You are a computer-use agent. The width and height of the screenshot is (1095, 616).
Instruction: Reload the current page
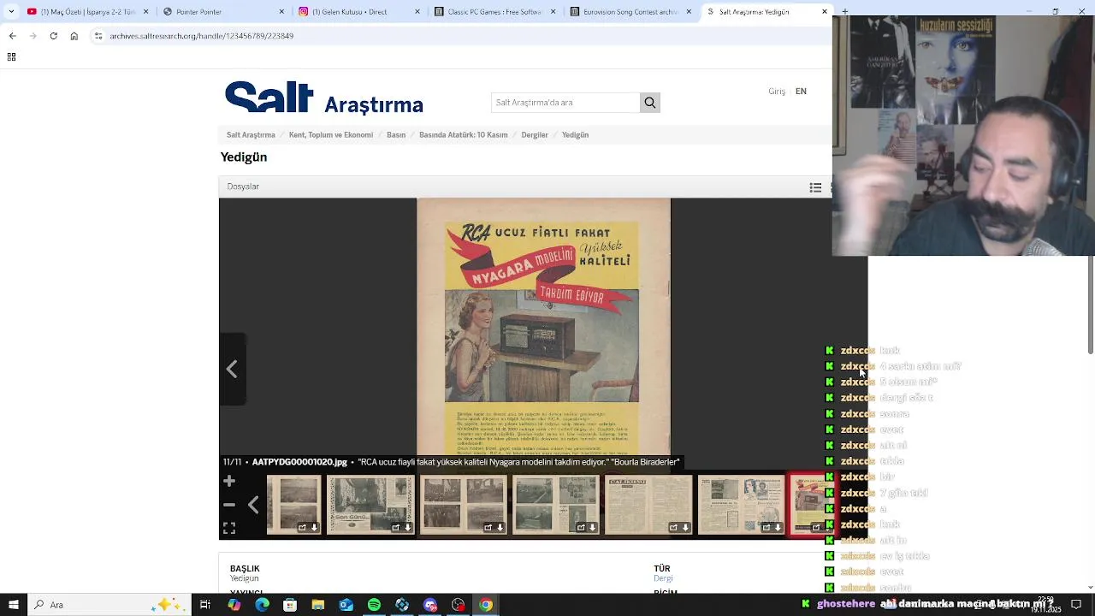(53, 36)
